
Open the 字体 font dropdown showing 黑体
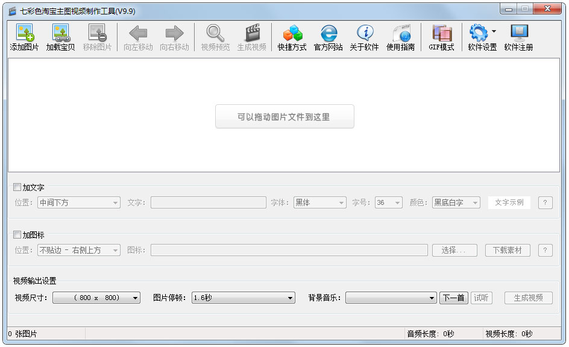click(x=319, y=202)
